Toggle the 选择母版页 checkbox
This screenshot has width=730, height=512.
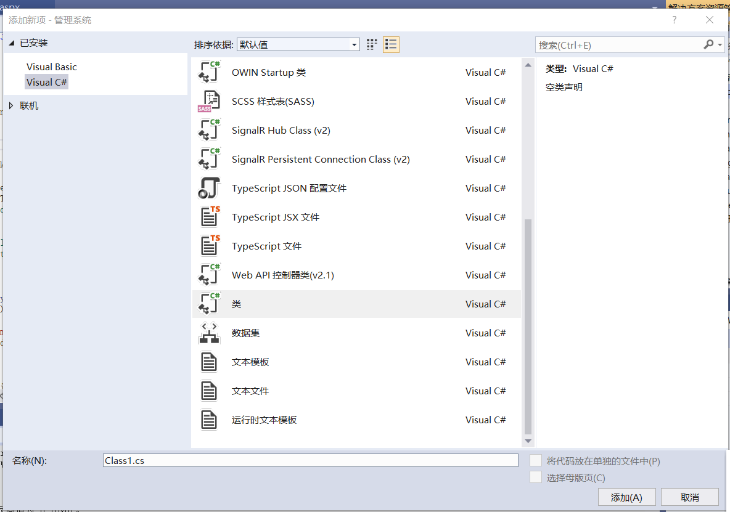pyautogui.click(x=536, y=477)
